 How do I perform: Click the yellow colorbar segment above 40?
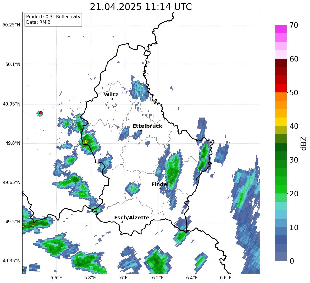[281, 122]
